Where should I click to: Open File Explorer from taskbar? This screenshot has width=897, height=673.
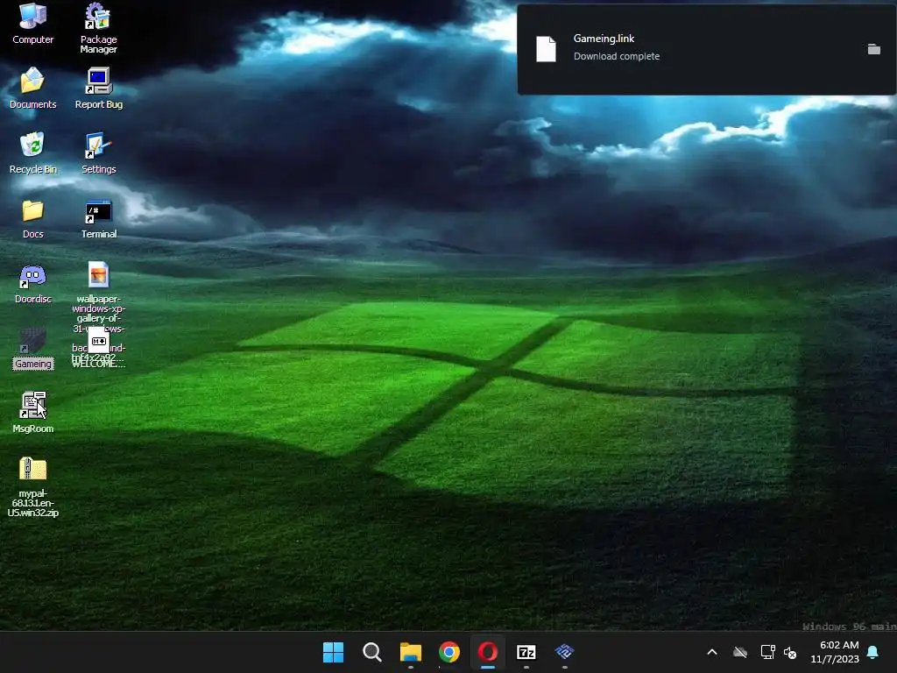[410, 652]
